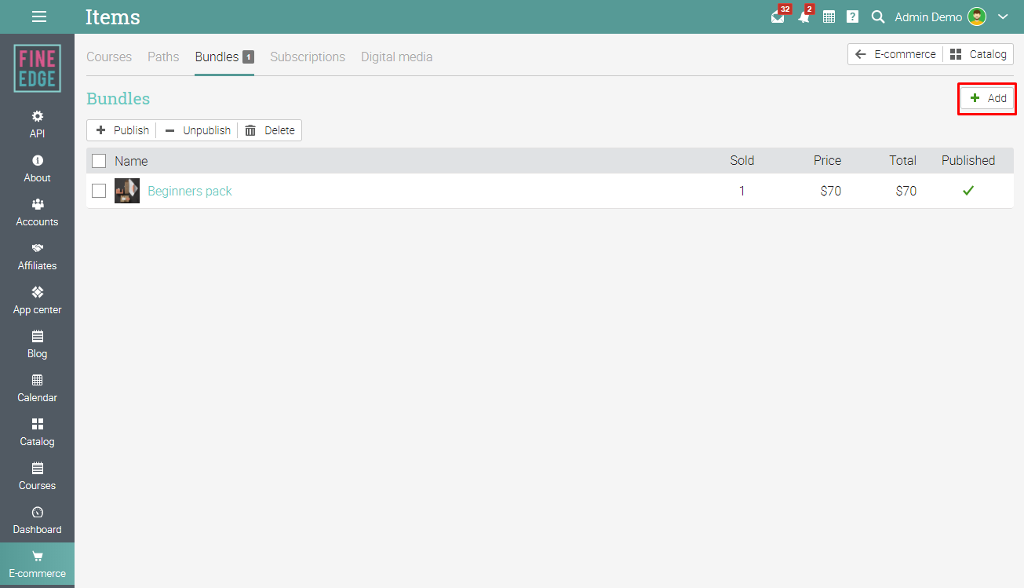Open the hamburger menu icon
1024x588 pixels.
pos(38,16)
